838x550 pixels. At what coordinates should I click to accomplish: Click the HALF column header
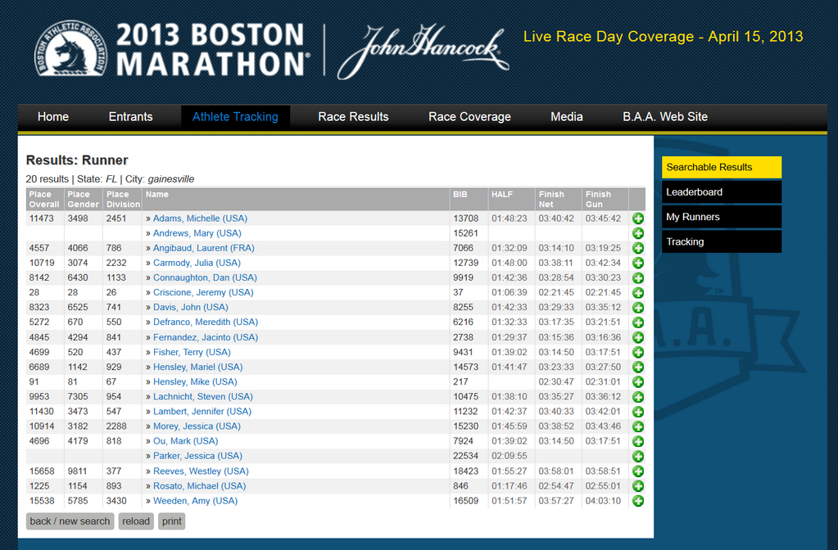[511, 199]
